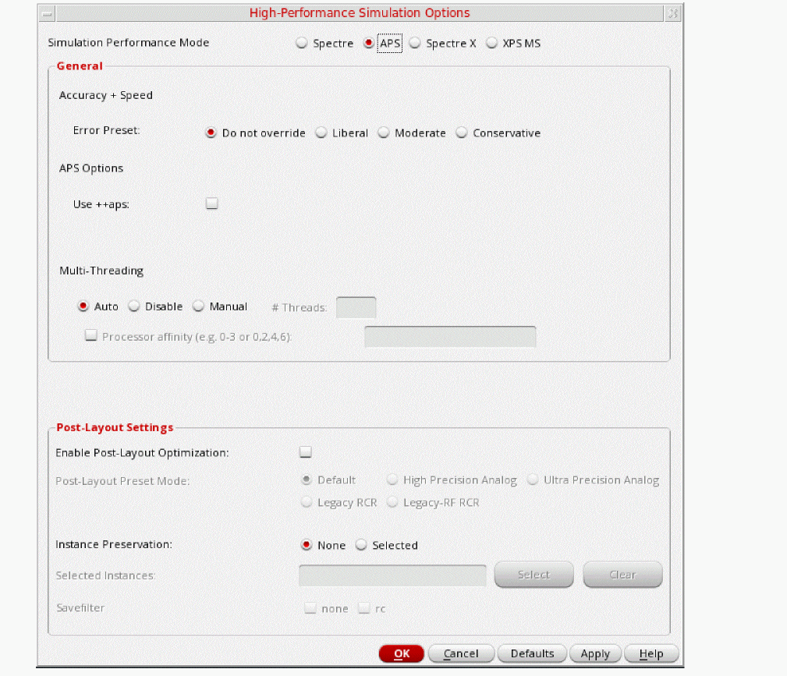Select Spectre simulation performance mode
This screenshot has width=787, height=676.
coord(302,43)
